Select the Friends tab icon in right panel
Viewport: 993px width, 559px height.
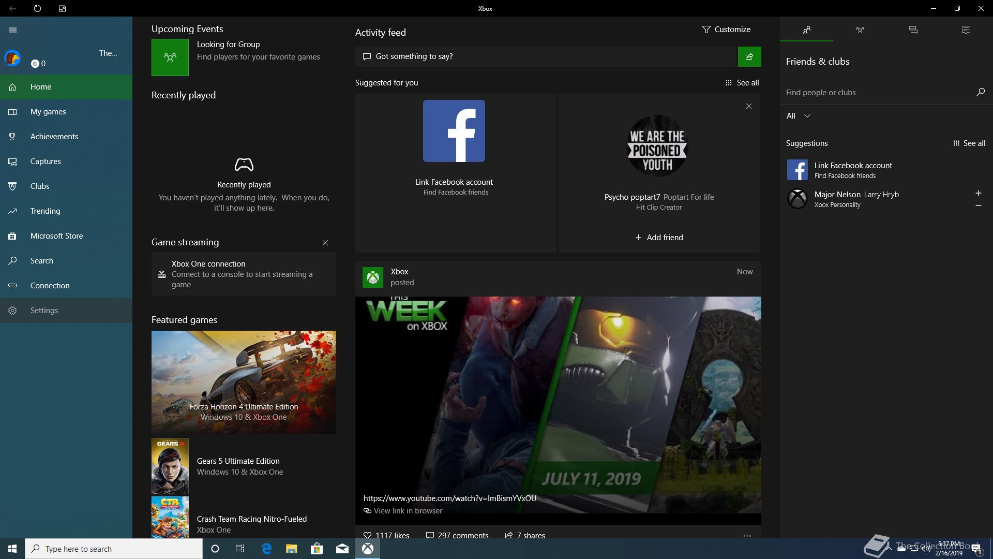tap(806, 30)
